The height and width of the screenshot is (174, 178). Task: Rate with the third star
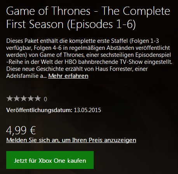pyautogui.click(x=23, y=98)
